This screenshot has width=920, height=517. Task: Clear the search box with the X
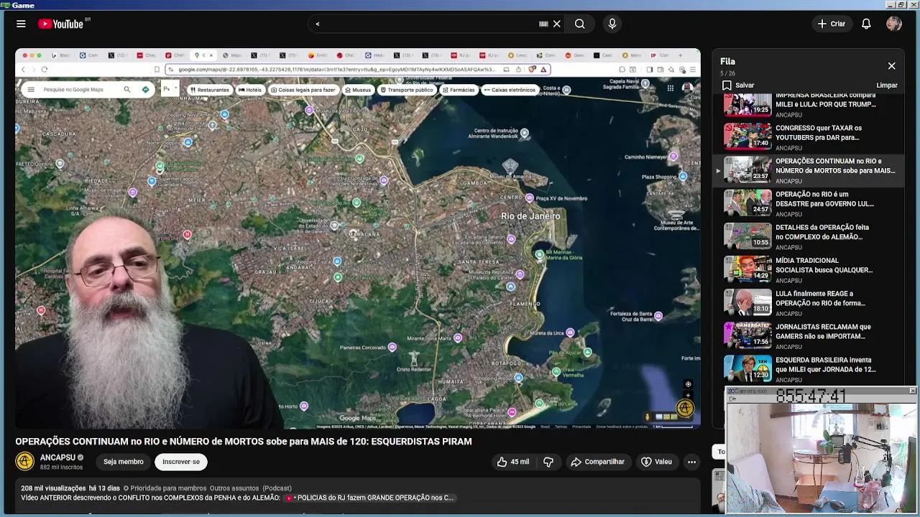point(557,24)
